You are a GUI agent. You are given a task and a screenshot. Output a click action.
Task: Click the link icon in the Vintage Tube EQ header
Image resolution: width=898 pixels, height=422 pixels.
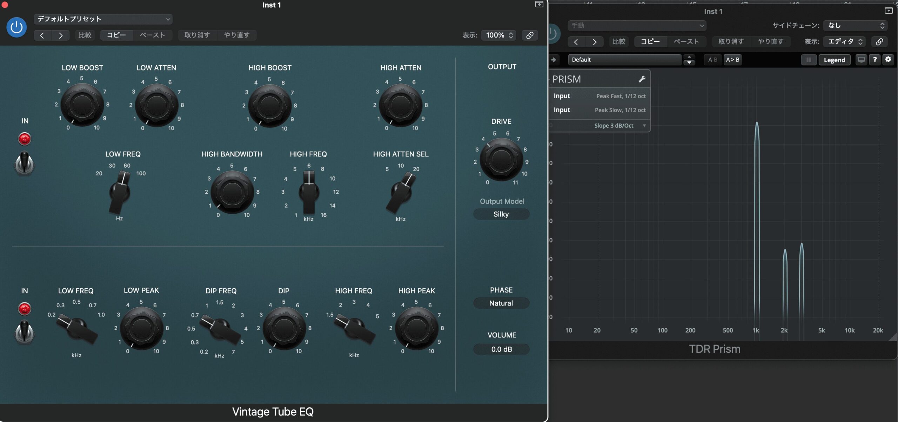pos(530,35)
